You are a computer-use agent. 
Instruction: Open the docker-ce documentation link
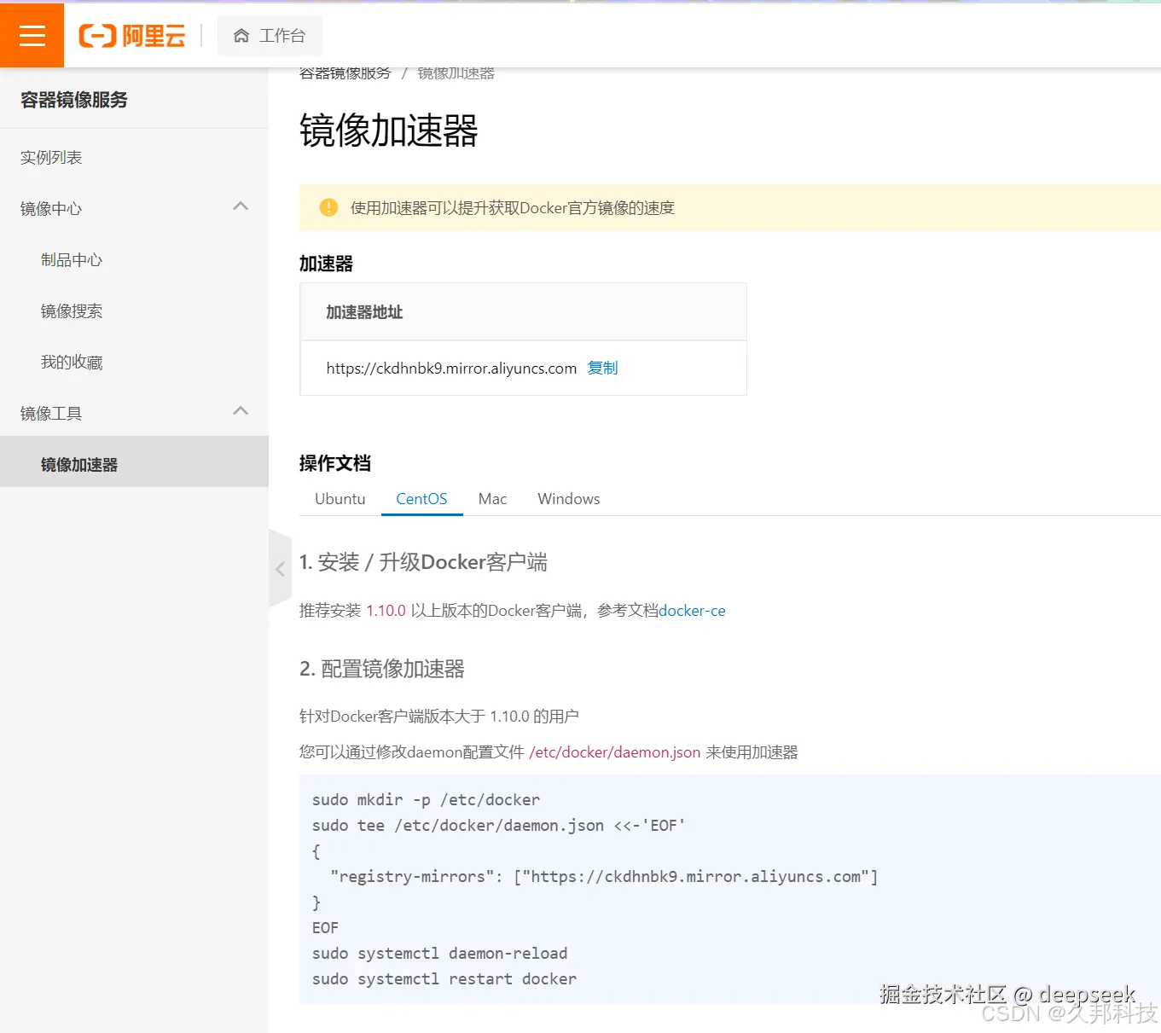coord(692,611)
